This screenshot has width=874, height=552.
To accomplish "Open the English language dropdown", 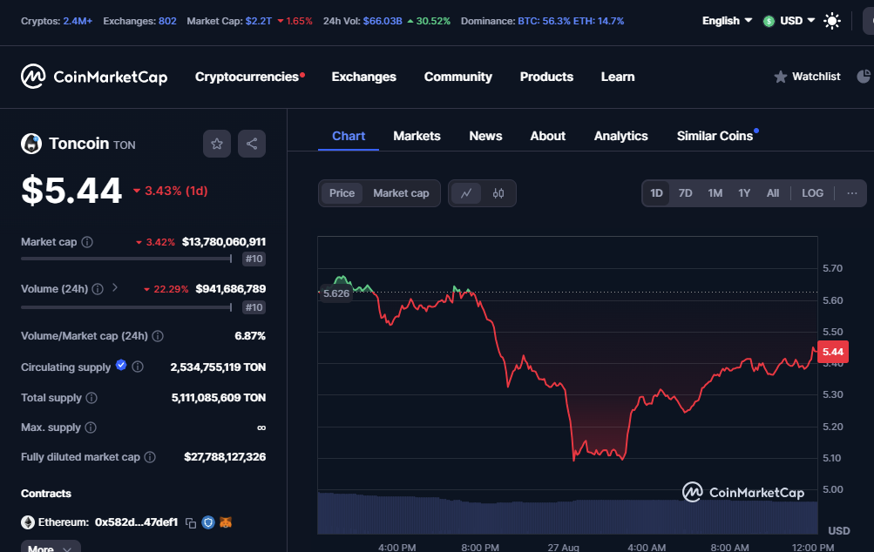I will tap(727, 21).
